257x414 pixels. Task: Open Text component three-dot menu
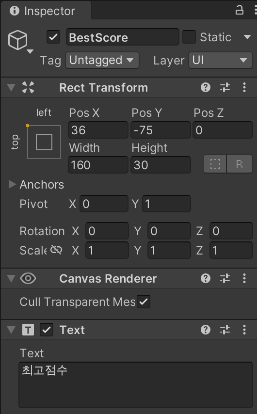pos(244,330)
